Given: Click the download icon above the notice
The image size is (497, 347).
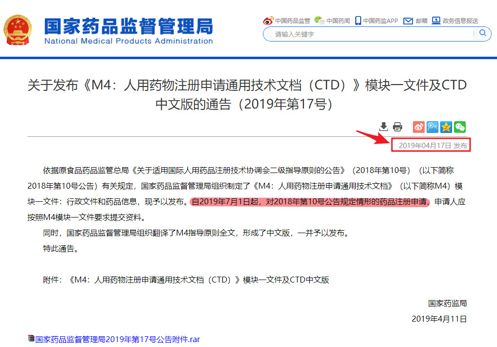Looking at the screenshot, I should 384,127.
